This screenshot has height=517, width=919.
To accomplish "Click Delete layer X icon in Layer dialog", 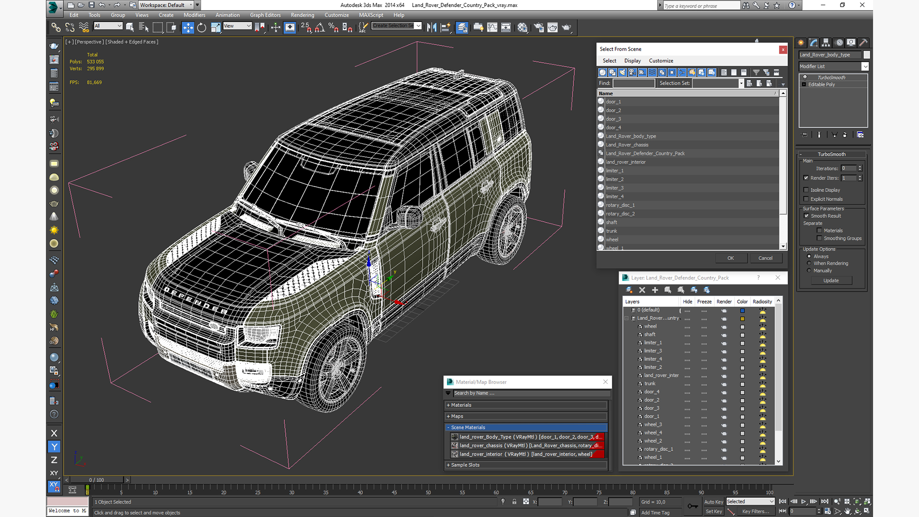I will (642, 290).
